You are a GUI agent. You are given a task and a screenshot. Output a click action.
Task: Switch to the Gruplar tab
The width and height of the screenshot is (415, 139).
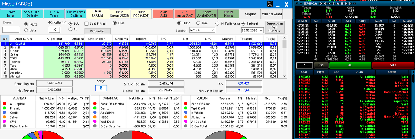pyautogui.click(x=251, y=14)
